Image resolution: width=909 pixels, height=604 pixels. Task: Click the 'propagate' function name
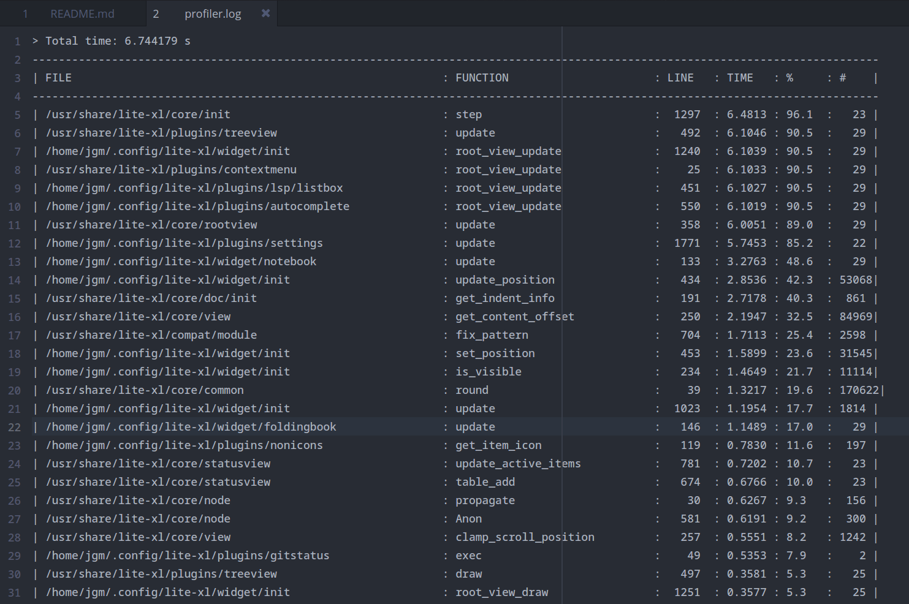[485, 500]
